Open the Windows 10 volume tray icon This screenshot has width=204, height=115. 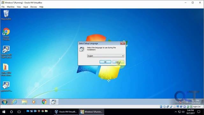tap(183, 112)
